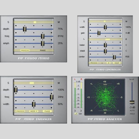The image size is (139, 139).
Task: Toggle PROCESS in Stereo Controller plugin
Action: tap(94, 63)
